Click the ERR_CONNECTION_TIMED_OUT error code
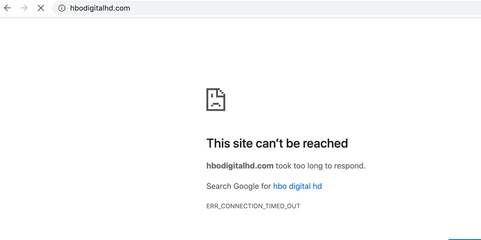Screen dimensions: 481x240 pyautogui.click(x=253, y=206)
